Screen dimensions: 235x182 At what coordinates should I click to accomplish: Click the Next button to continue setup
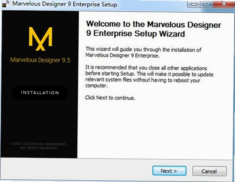pyautogui.click(x=169, y=171)
